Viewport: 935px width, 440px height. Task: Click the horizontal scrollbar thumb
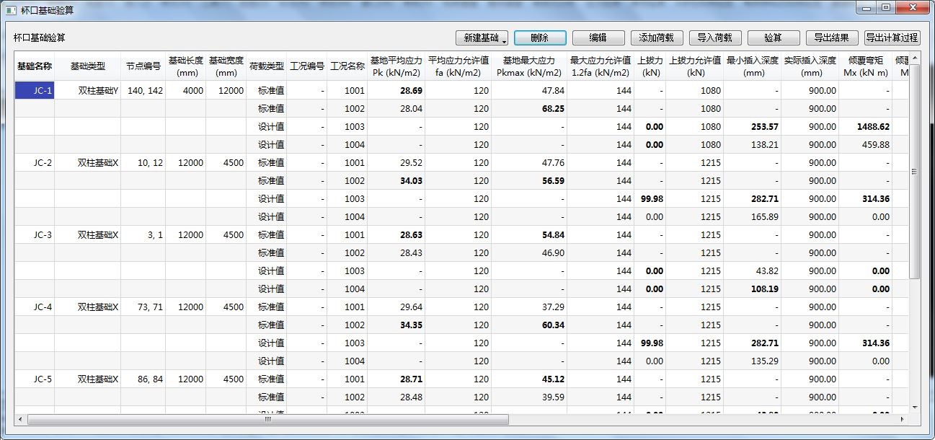pos(267,418)
